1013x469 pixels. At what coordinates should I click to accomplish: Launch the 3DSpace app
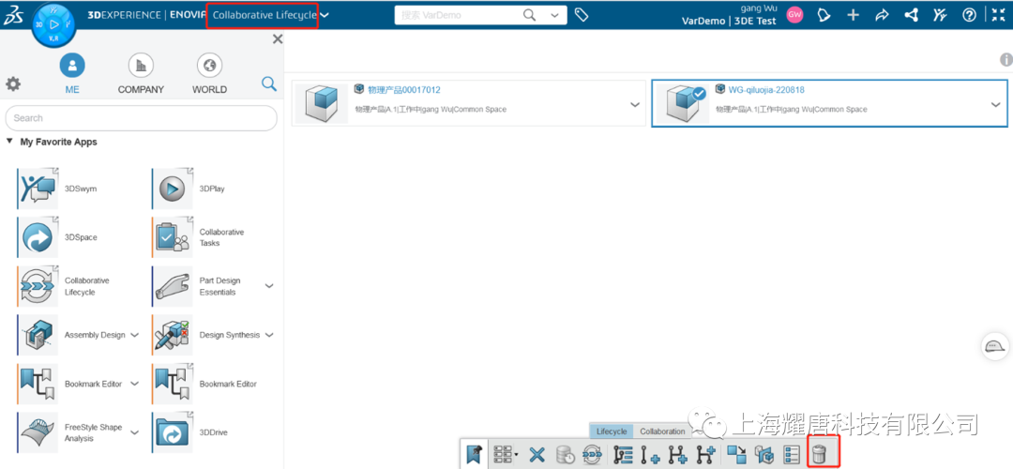tap(38, 237)
